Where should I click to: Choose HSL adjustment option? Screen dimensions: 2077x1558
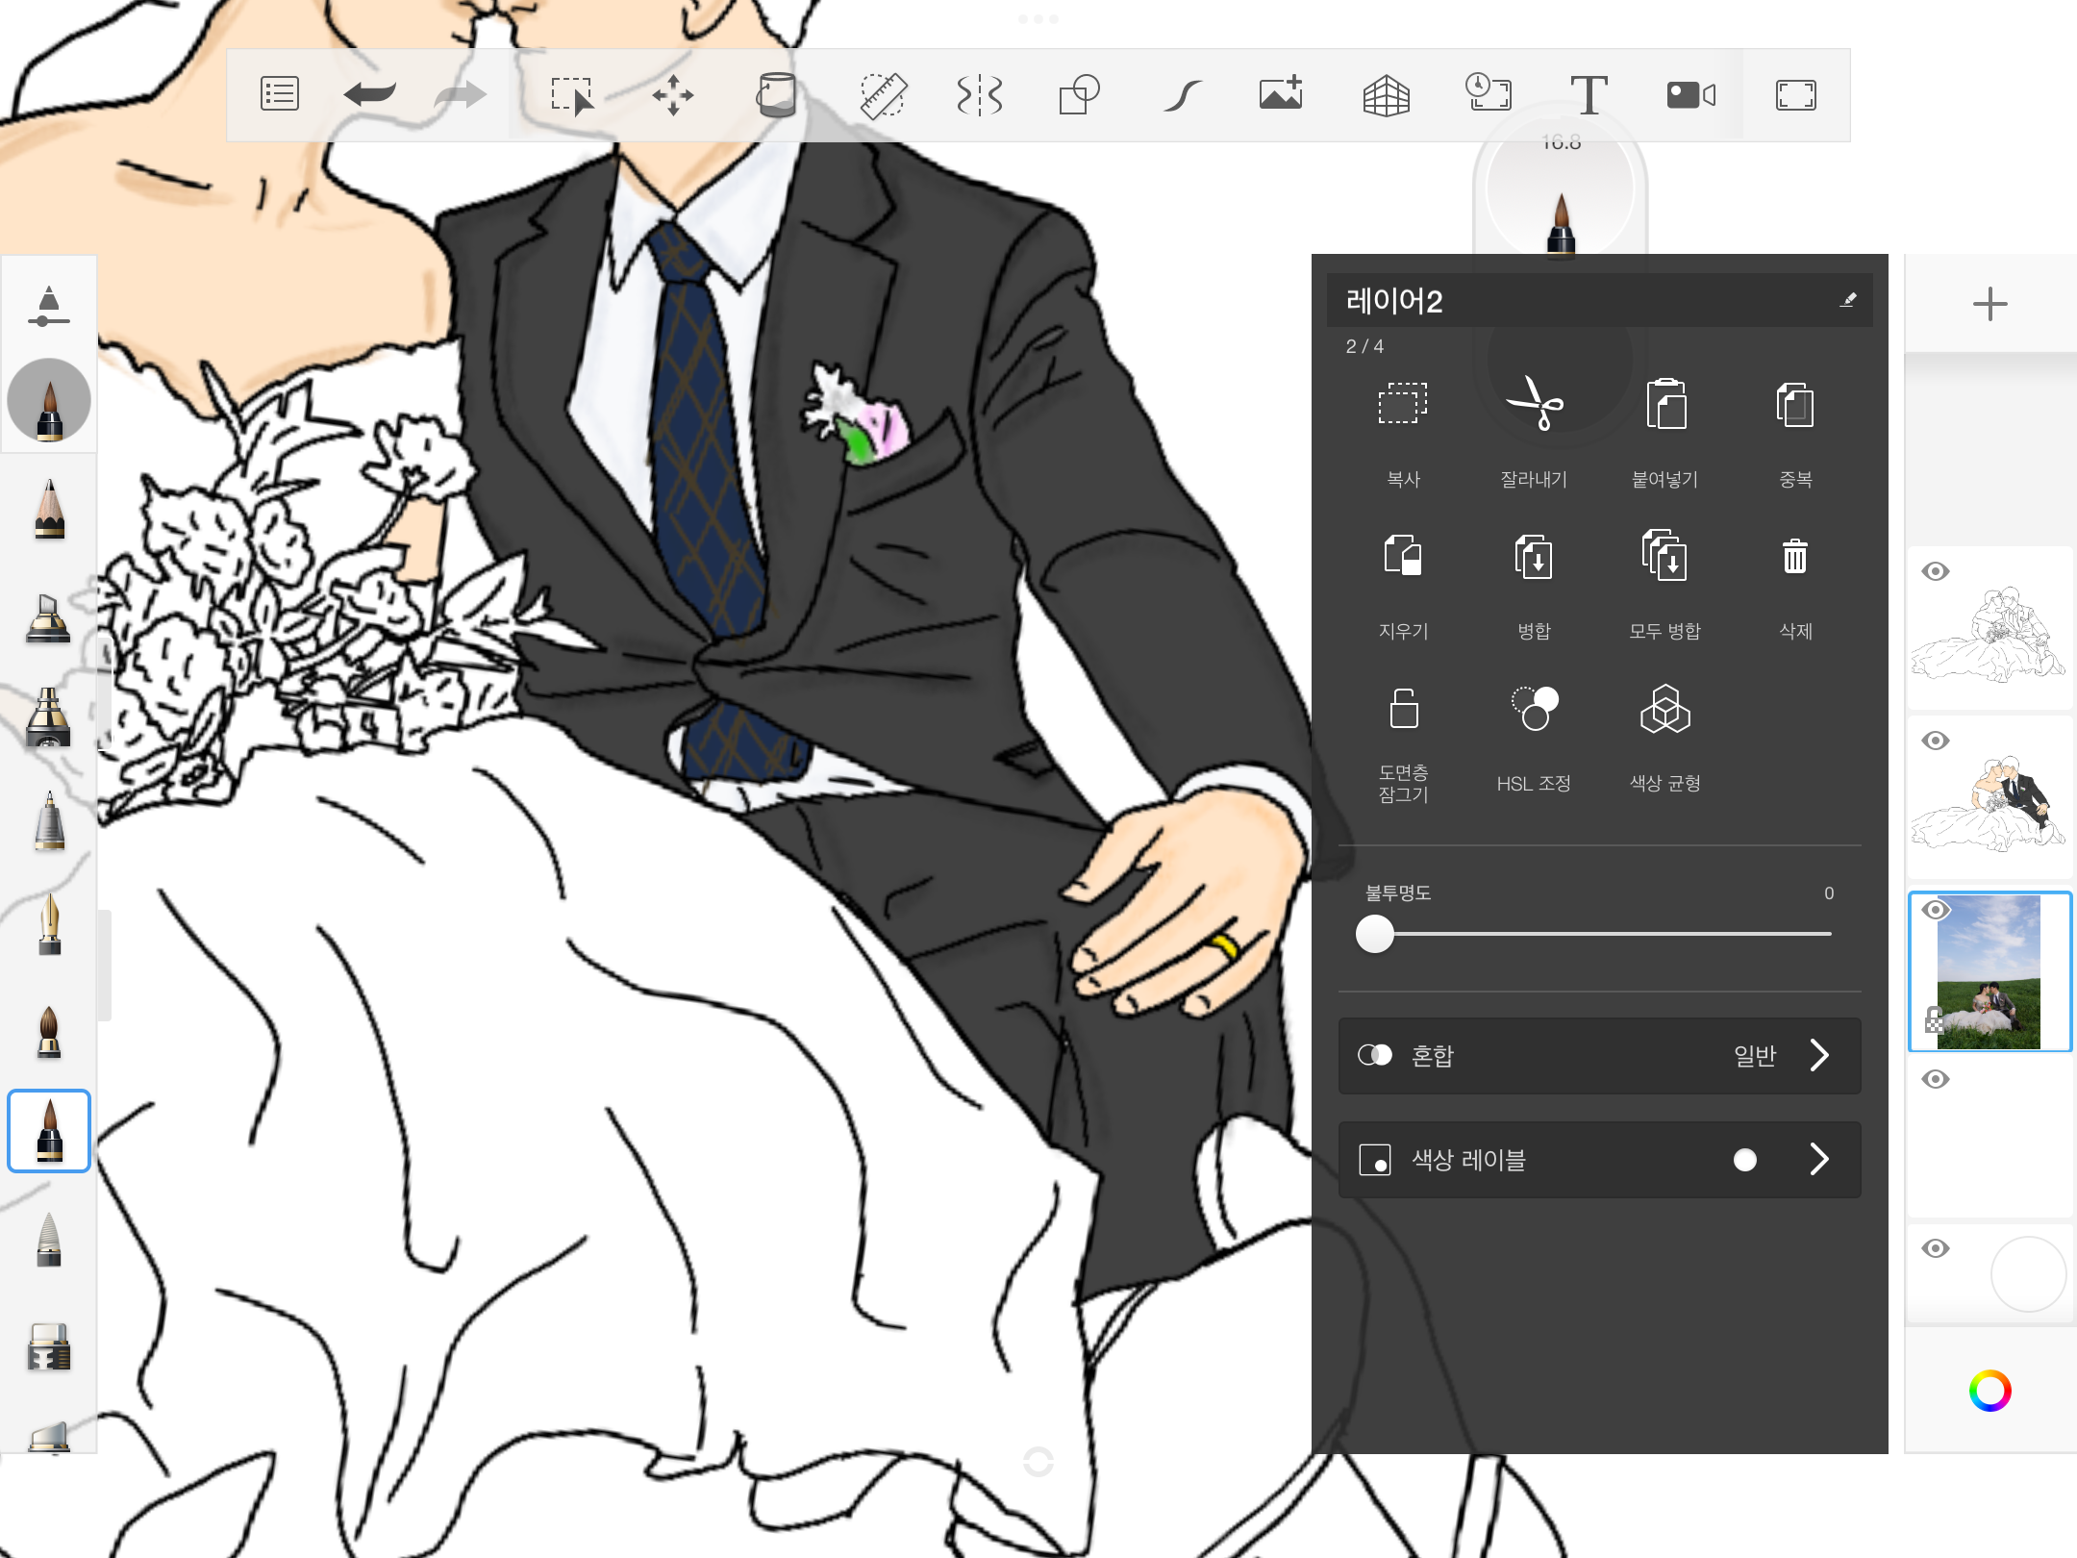(1534, 710)
